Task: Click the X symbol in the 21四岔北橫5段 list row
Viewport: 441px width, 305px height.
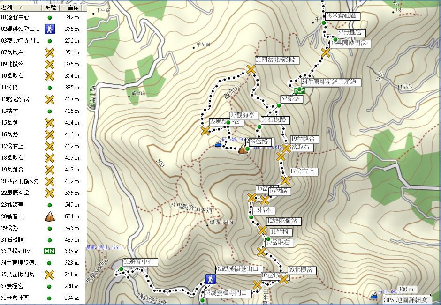Action: tap(50, 181)
